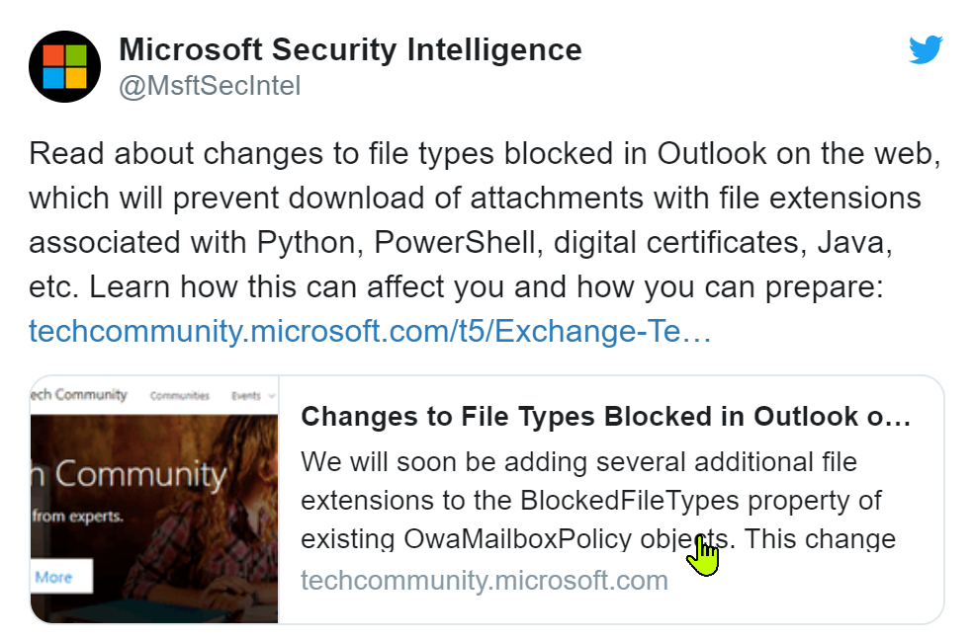Expand the chevron arrow next to Events
Image resolution: width=973 pixels, height=641 pixels.
coord(271,396)
